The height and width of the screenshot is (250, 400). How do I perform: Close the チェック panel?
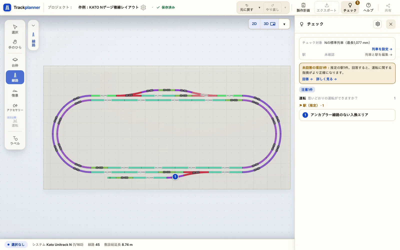coord(391,24)
